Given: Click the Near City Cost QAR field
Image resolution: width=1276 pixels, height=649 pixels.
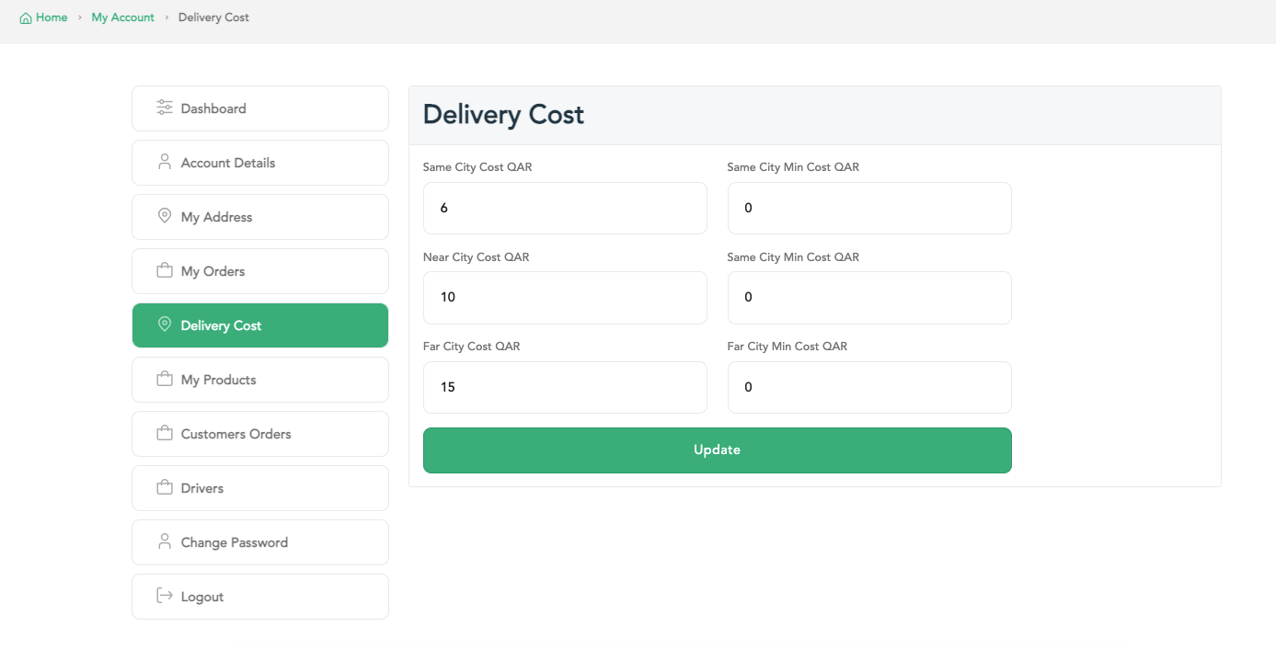Looking at the screenshot, I should click(565, 297).
